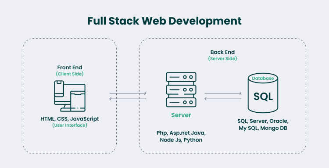Click the 'Front End' label
The image size is (329, 168).
[x=70, y=68]
